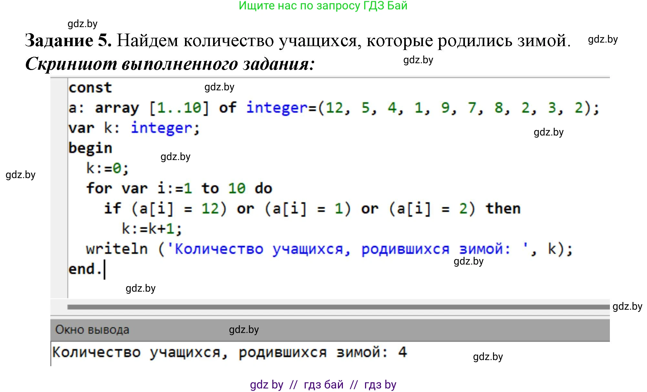The image size is (647, 392).
Task: Click the 'gdz by // гдз бай' footer link
Action: coord(323,385)
